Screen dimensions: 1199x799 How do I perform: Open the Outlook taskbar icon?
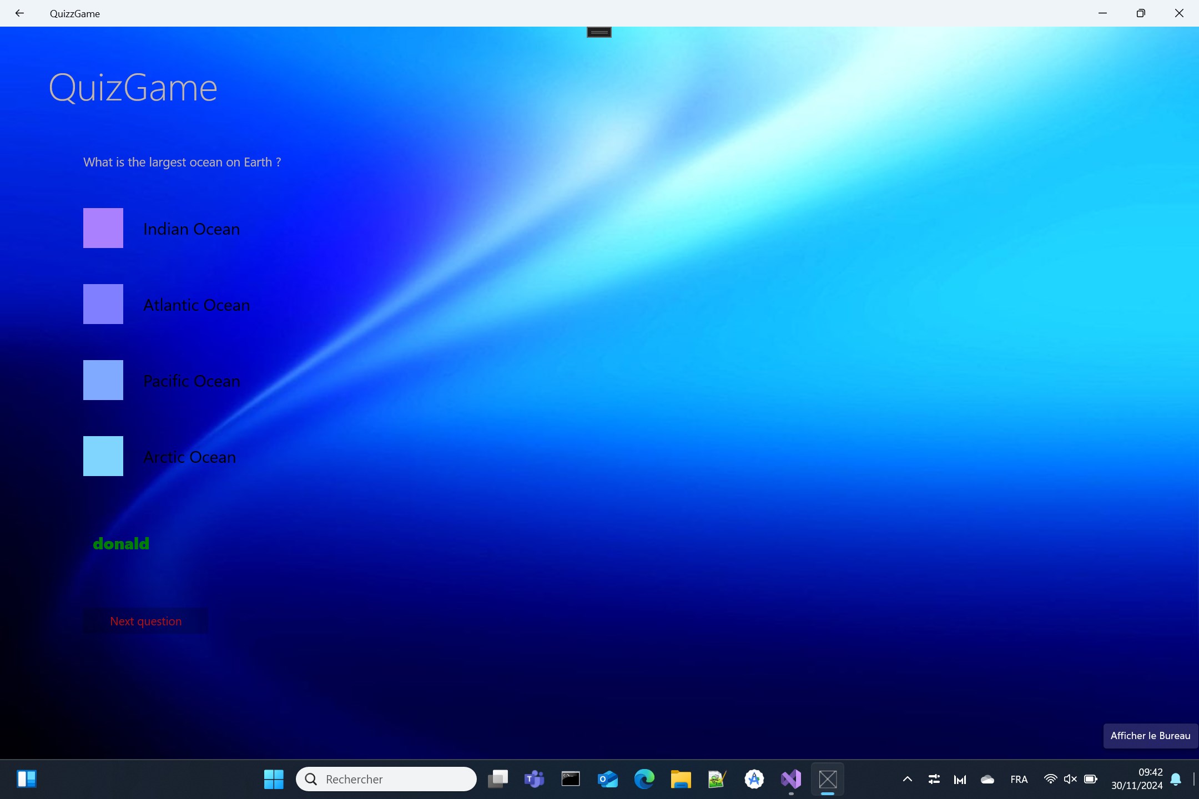tap(607, 779)
